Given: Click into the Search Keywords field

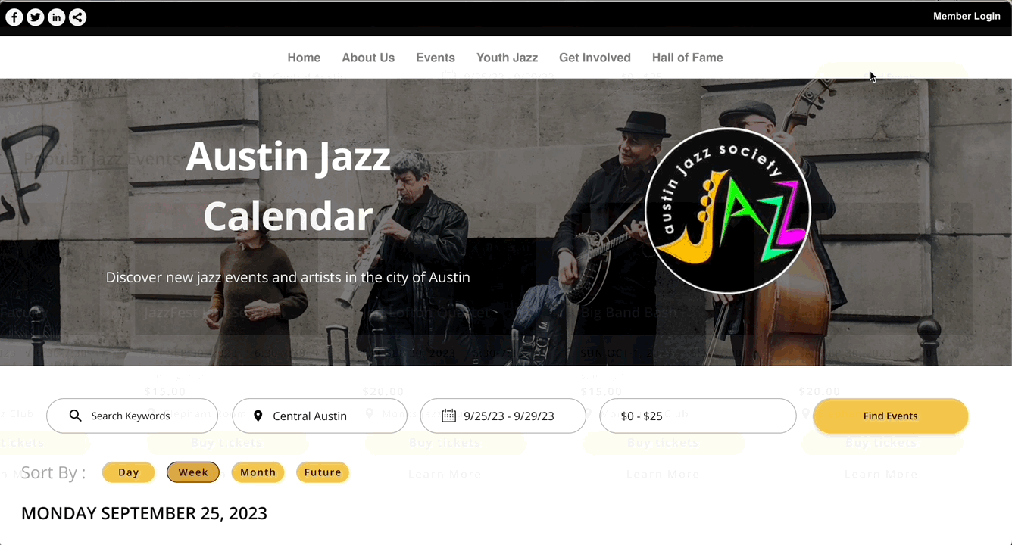Looking at the screenshot, I should tap(132, 416).
